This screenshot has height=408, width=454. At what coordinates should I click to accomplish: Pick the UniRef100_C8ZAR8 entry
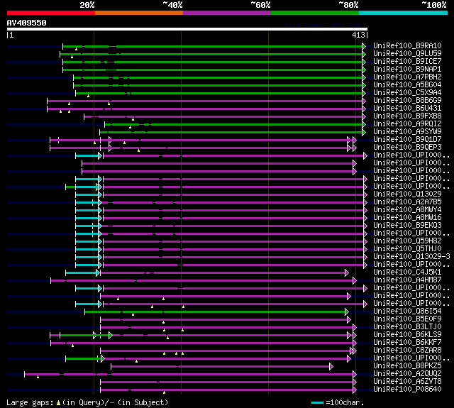(407, 351)
